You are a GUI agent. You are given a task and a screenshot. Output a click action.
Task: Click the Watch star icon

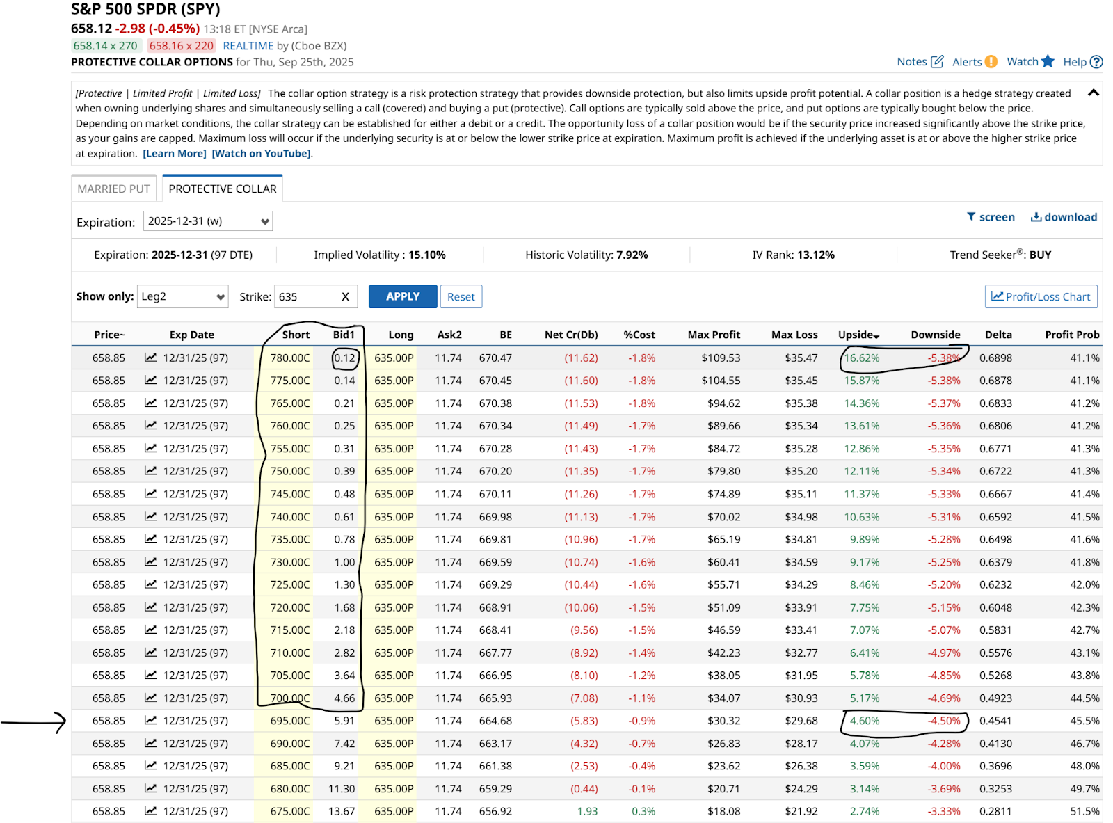point(1048,61)
